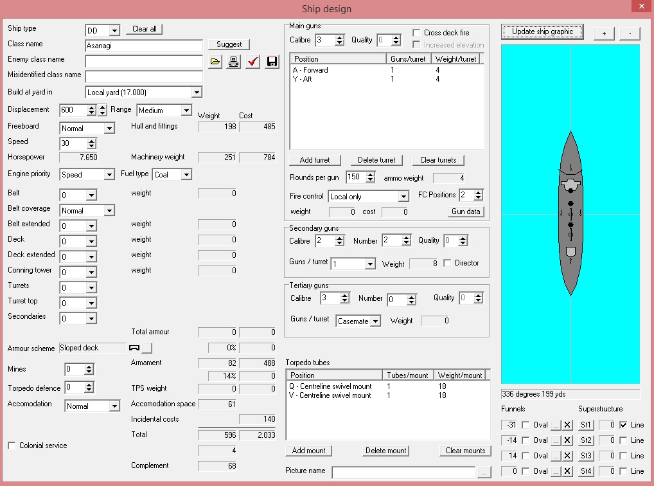
Task: Remove the funnel at position -14
Action: tap(567, 440)
